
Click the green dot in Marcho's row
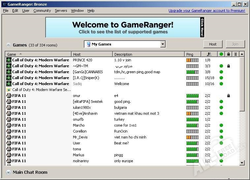(x=221, y=125)
